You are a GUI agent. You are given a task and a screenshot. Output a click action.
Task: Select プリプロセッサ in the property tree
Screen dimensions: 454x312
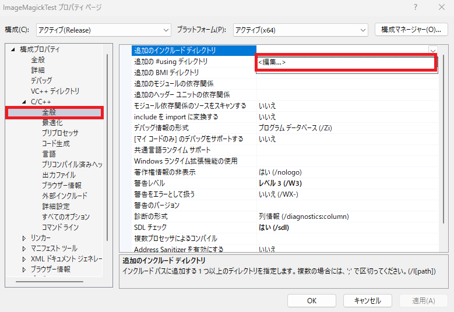60,133
